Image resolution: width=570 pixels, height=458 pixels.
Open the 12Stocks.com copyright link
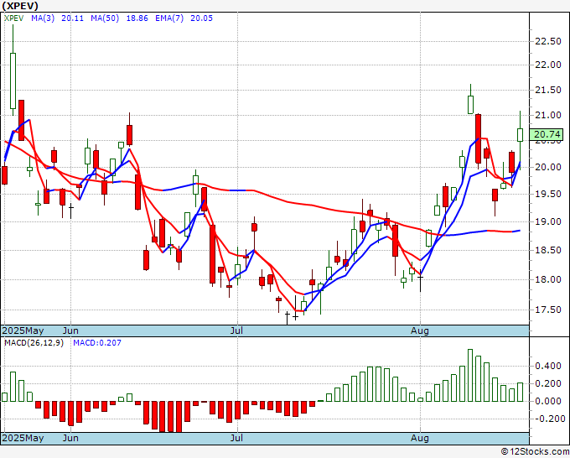pos(535,452)
